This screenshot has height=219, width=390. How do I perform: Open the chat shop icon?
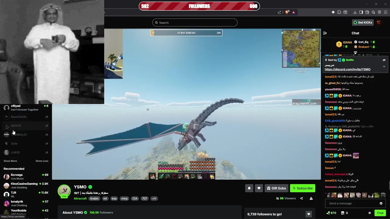[342, 213]
